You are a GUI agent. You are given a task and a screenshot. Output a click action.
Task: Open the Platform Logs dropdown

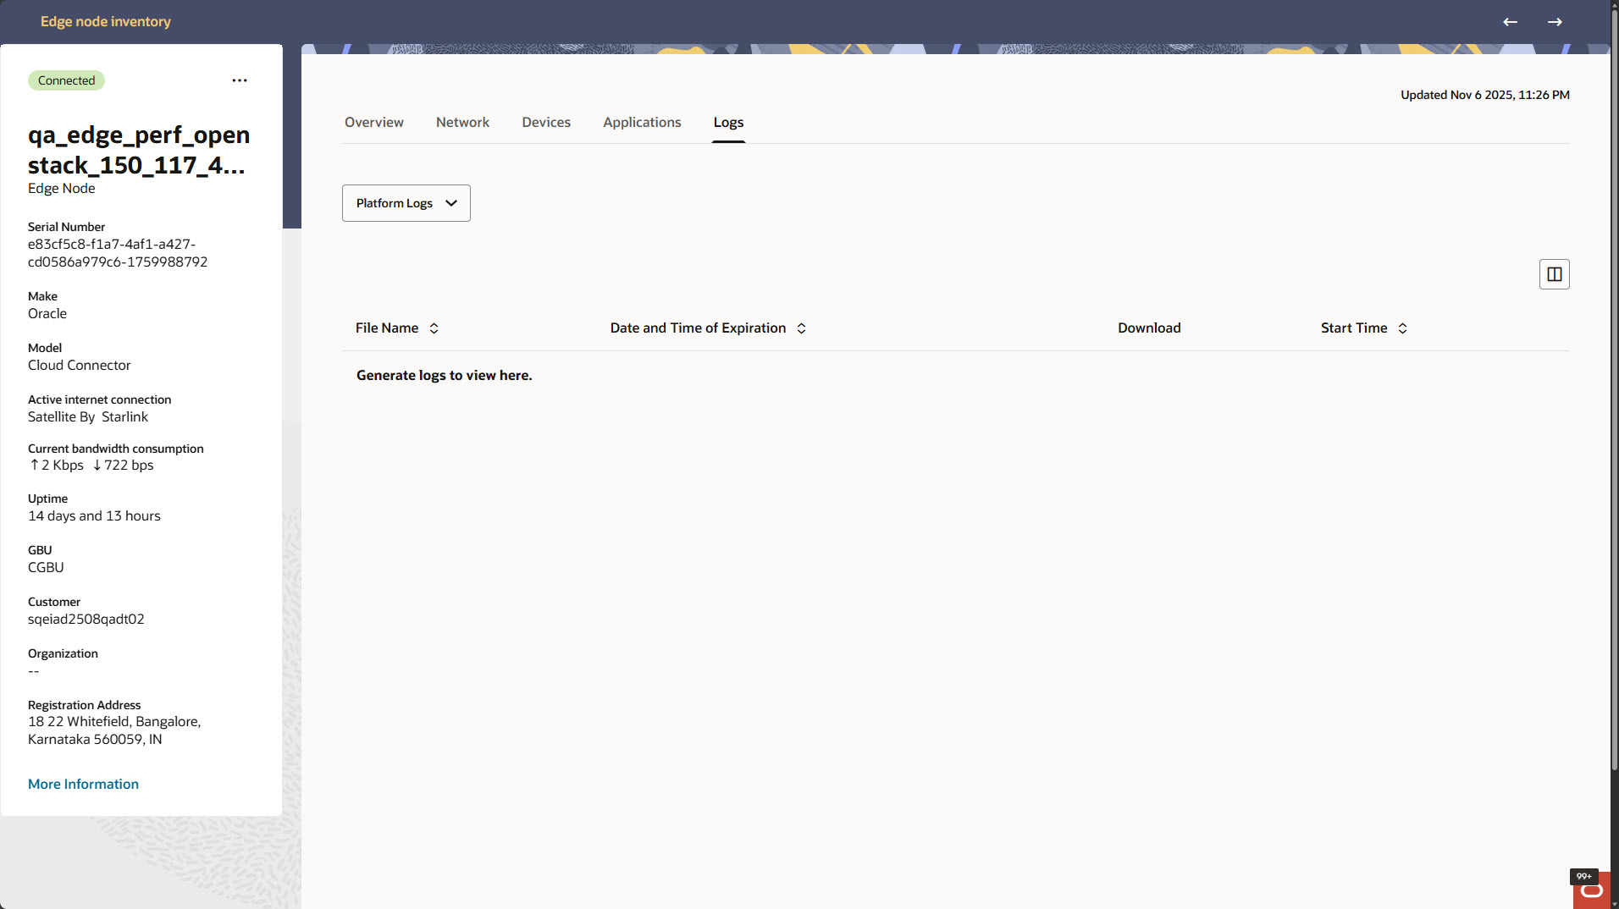tap(406, 203)
